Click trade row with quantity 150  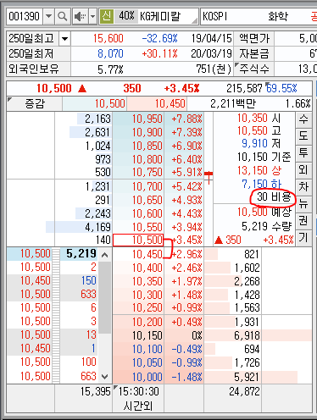click(x=53, y=281)
